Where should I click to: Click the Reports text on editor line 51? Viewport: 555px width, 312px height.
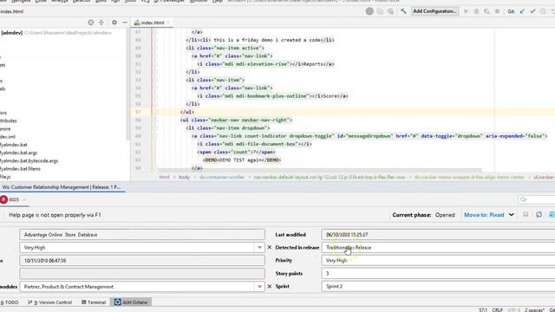click(x=313, y=64)
